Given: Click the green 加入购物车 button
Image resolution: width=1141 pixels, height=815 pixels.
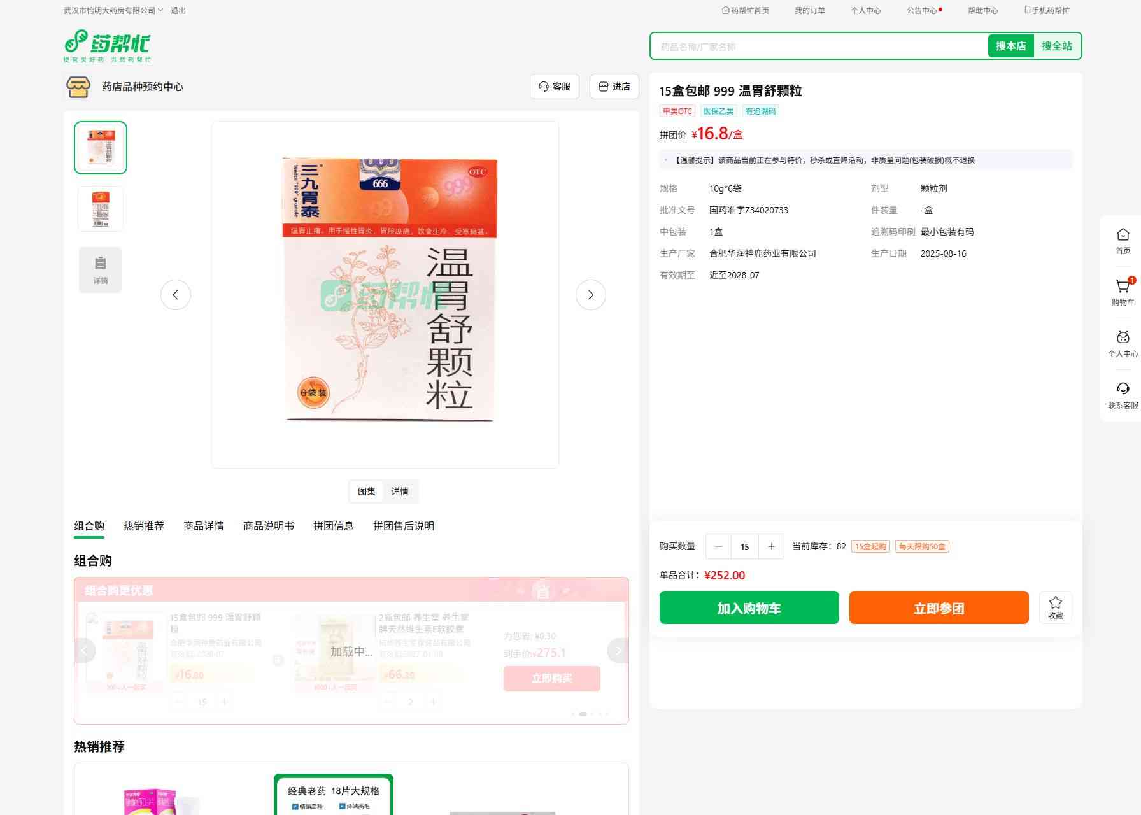Looking at the screenshot, I should pos(749,607).
